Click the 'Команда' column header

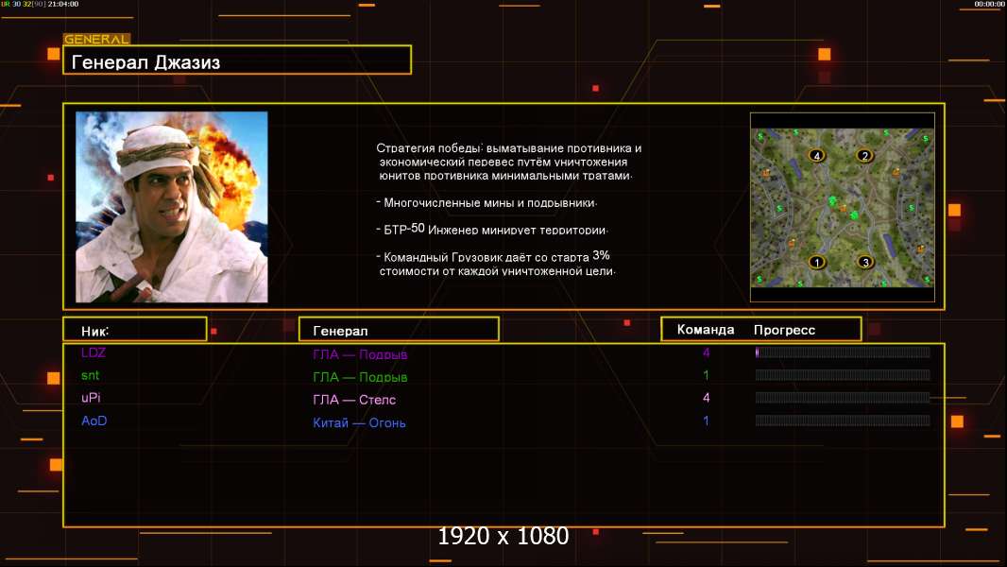click(x=705, y=330)
